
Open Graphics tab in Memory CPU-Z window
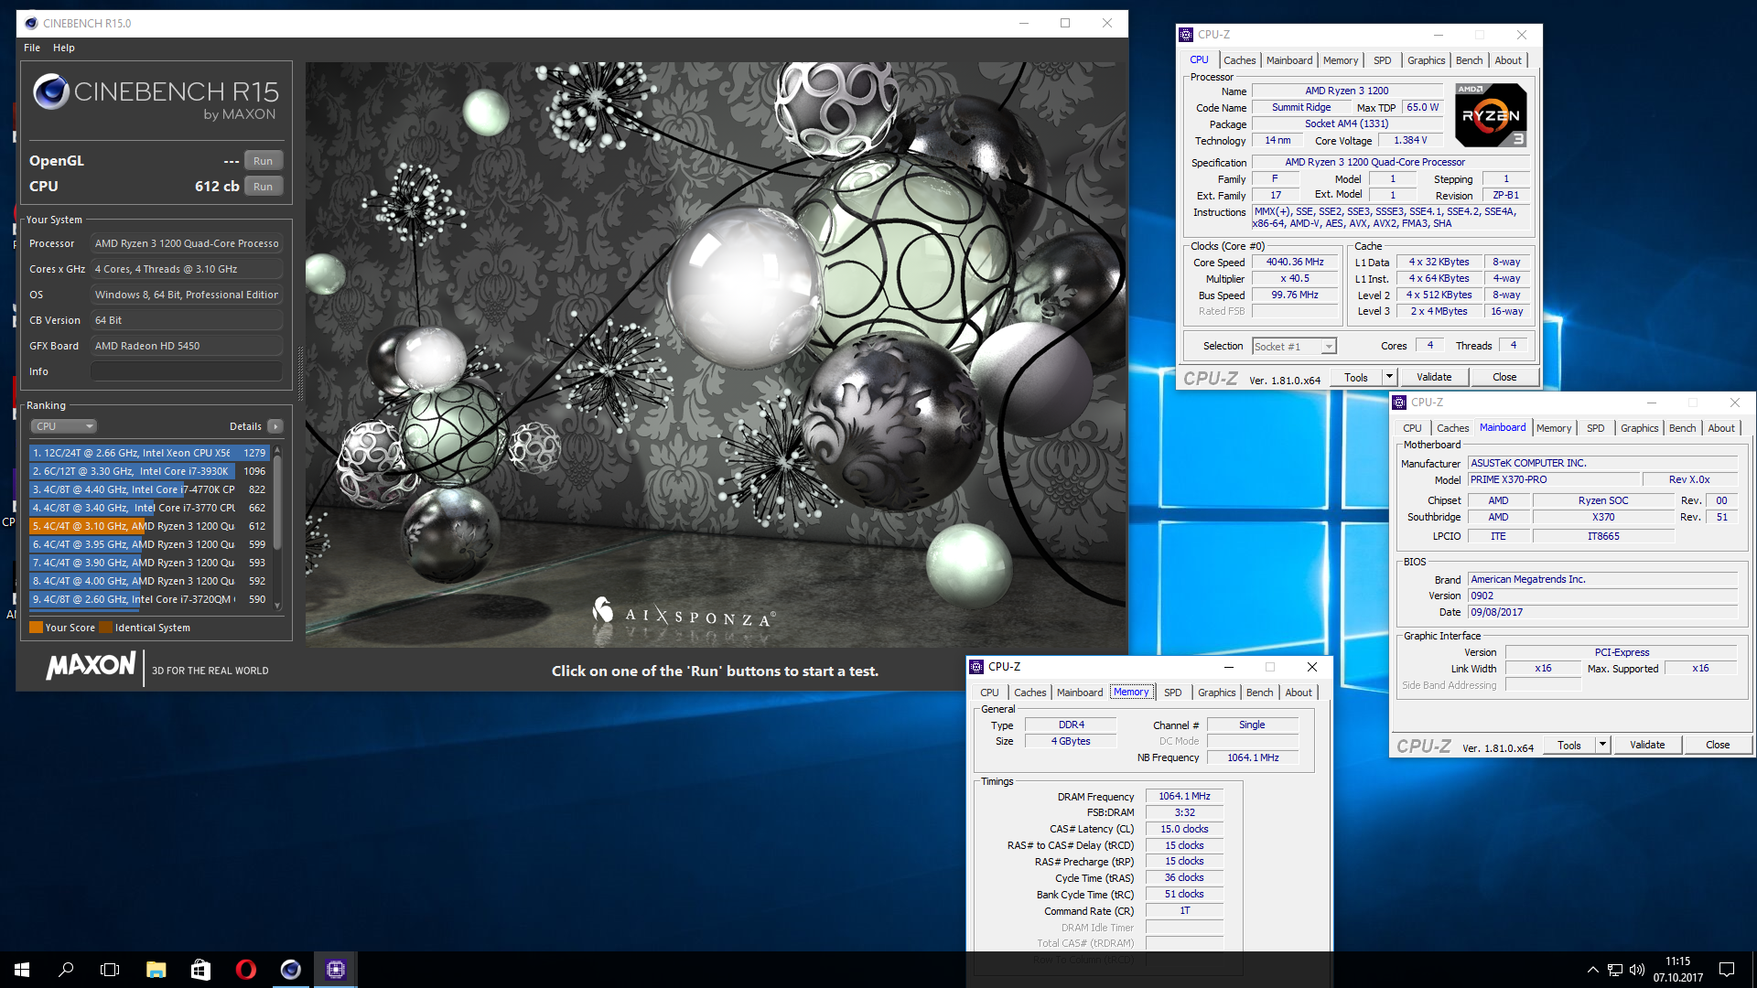pos(1217,693)
